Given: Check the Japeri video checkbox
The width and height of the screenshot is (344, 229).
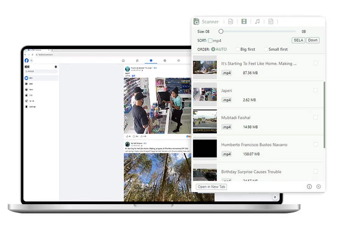Looking at the screenshot, I should 316,90.
